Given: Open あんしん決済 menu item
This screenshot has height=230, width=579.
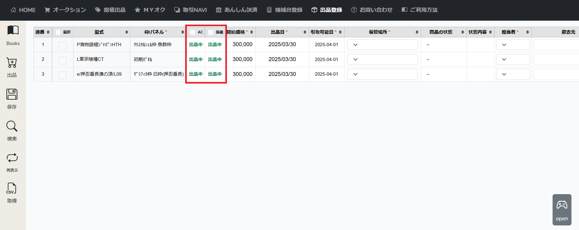Looking at the screenshot, I should point(237,10).
